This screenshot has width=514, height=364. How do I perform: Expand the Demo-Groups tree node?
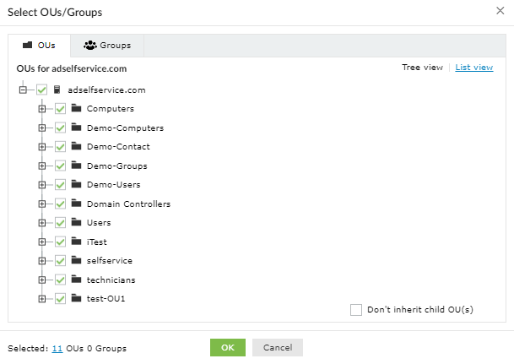(41, 166)
